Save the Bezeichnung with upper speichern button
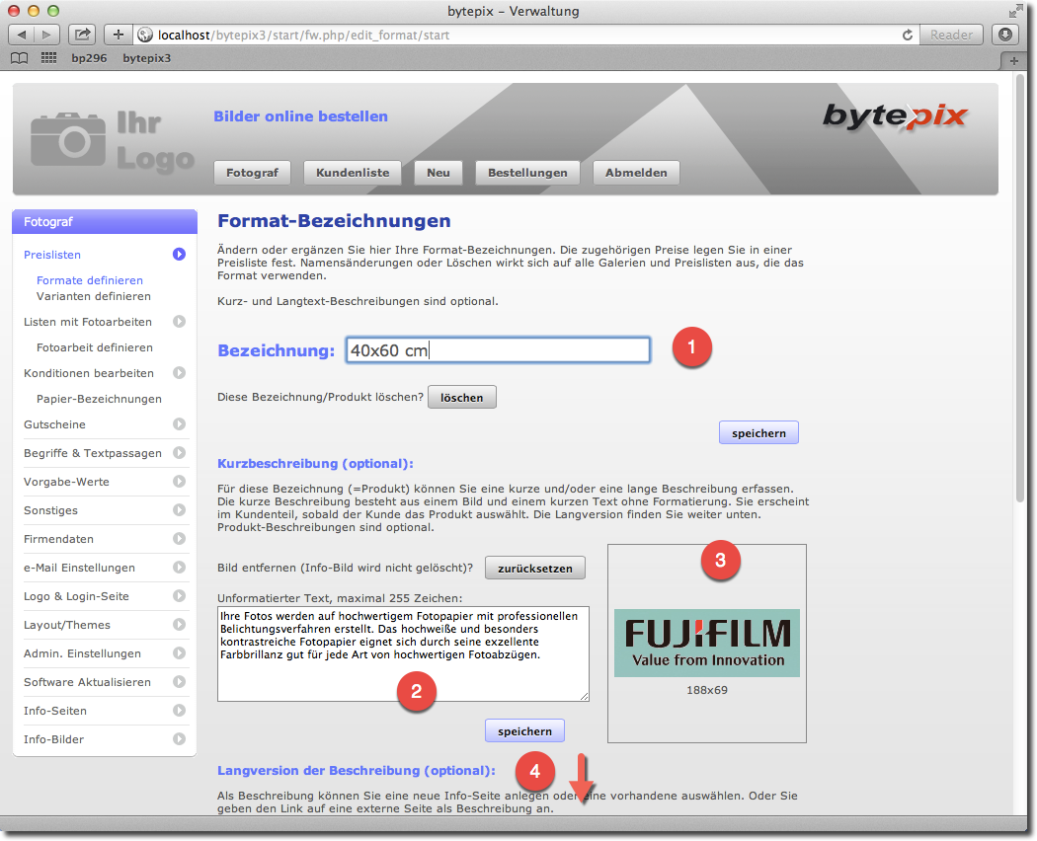The image size is (1037, 841). pyautogui.click(x=758, y=433)
